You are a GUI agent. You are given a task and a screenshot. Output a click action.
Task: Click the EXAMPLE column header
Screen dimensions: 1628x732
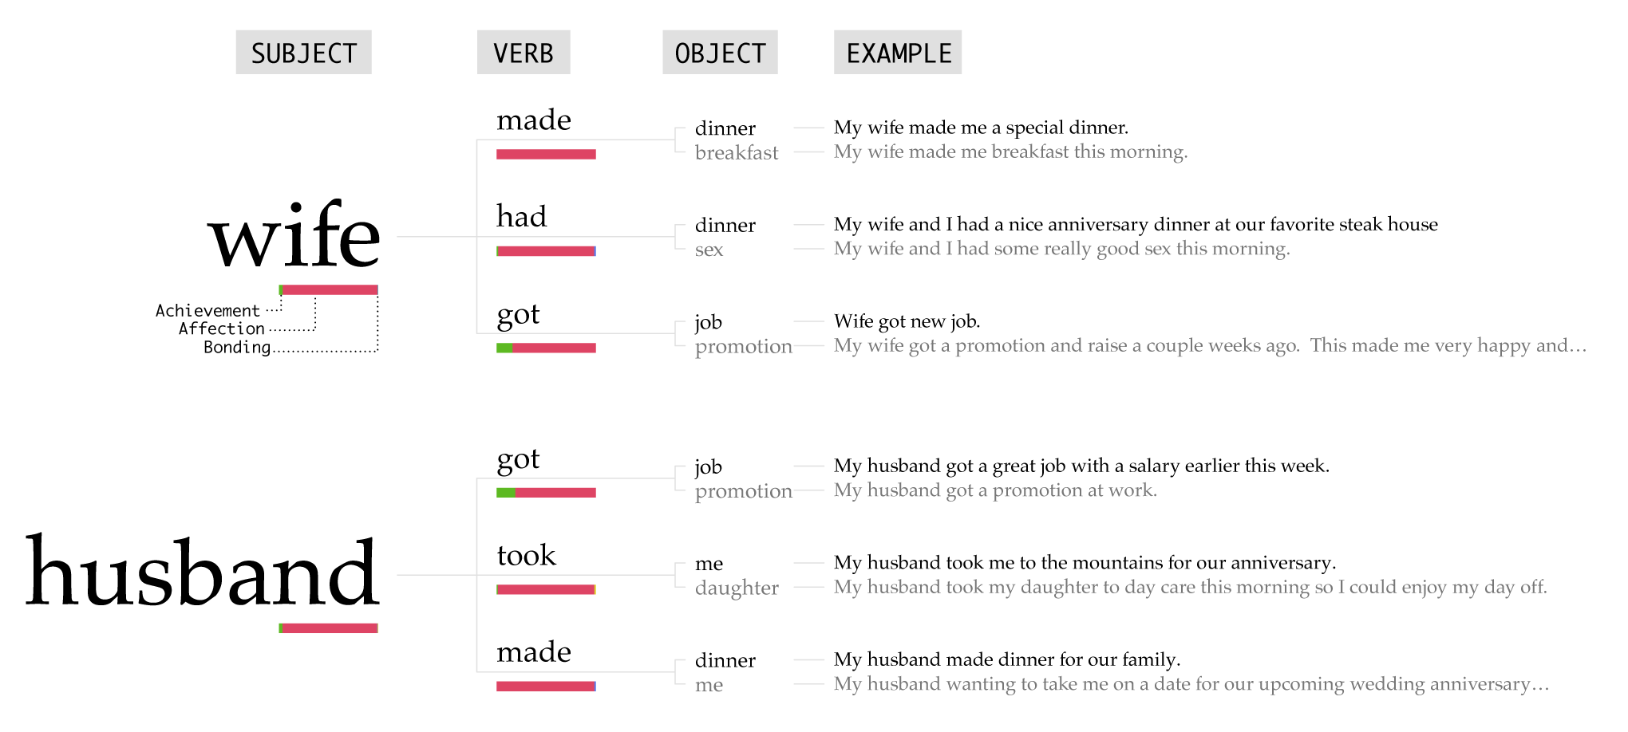coord(898,53)
